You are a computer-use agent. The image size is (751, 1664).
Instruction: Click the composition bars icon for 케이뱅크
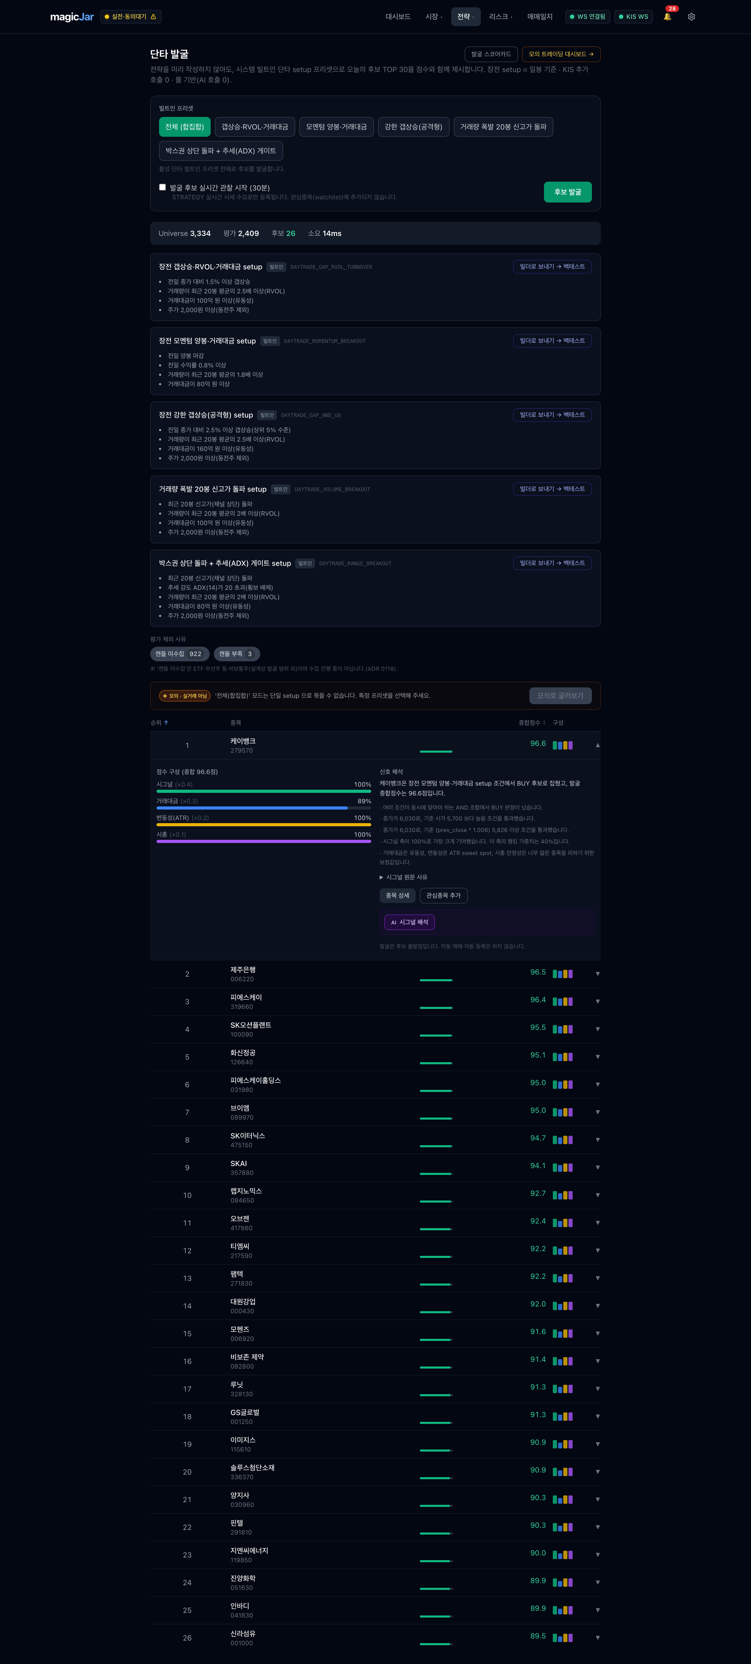pos(563,745)
